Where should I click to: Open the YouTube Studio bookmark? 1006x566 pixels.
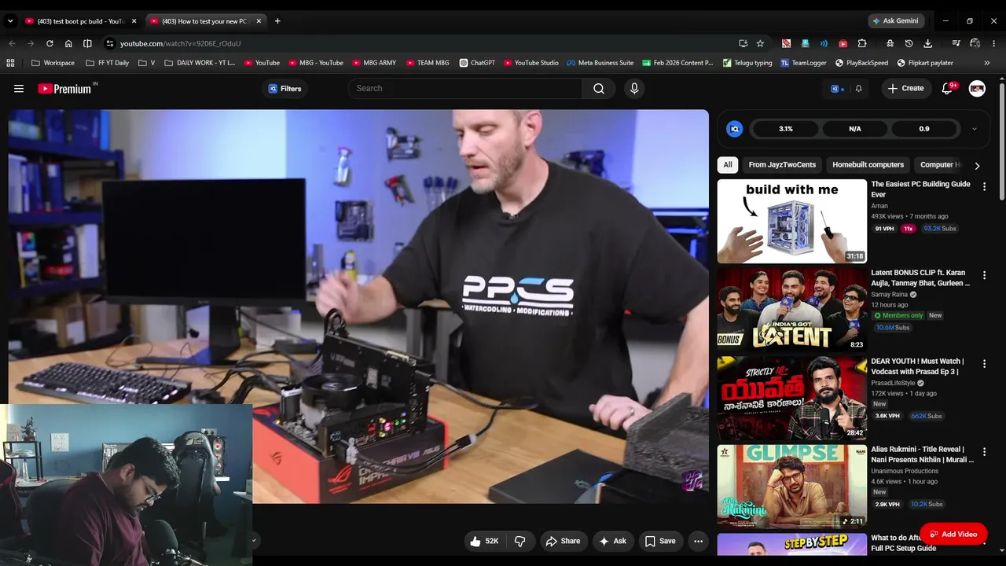pos(531,63)
